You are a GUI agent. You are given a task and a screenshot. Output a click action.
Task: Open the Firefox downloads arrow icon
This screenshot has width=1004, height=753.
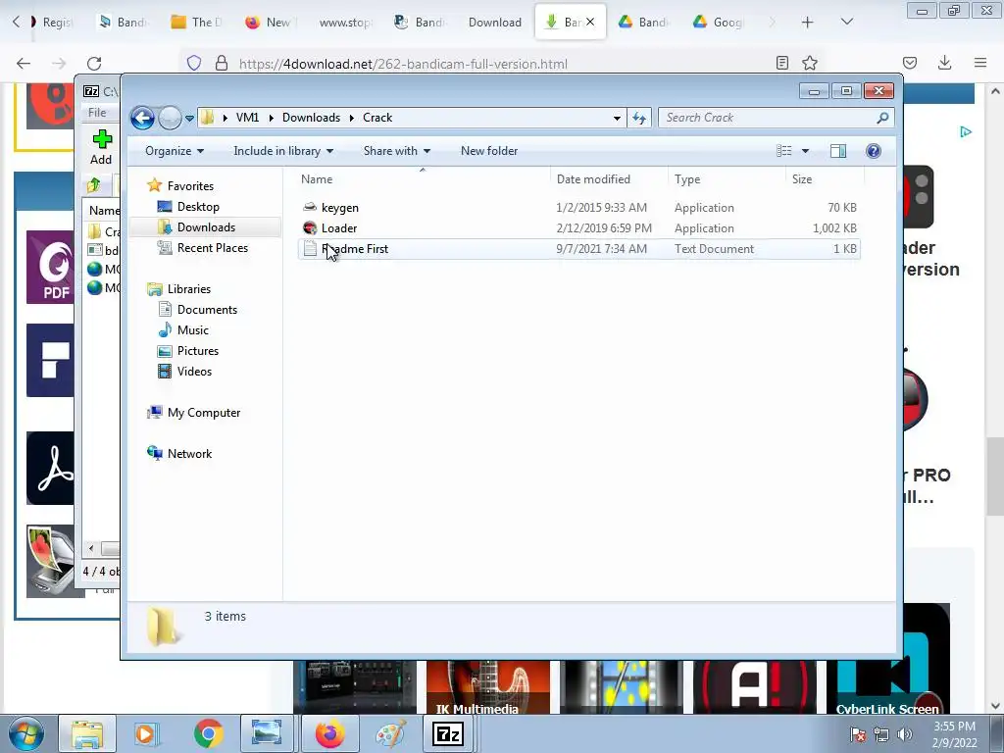pos(944,63)
